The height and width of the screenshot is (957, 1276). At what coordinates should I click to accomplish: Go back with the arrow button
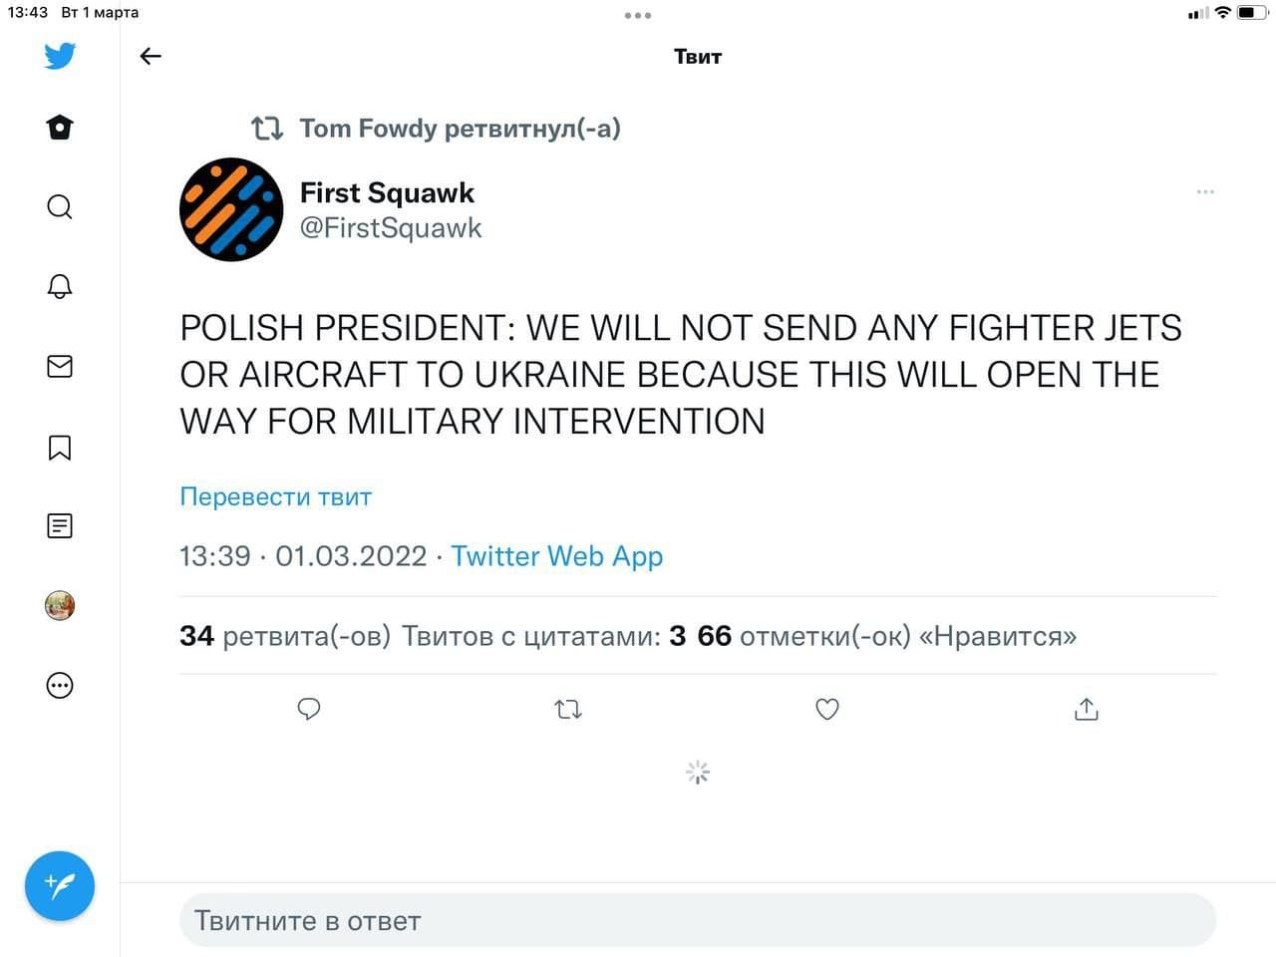click(151, 57)
